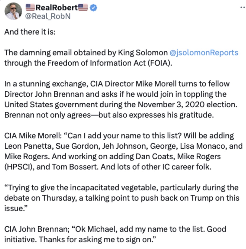Click the "(HPSCI), and Tom Bossert" line
Viewport: 246px width, 249px height.
click(x=69, y=167)
